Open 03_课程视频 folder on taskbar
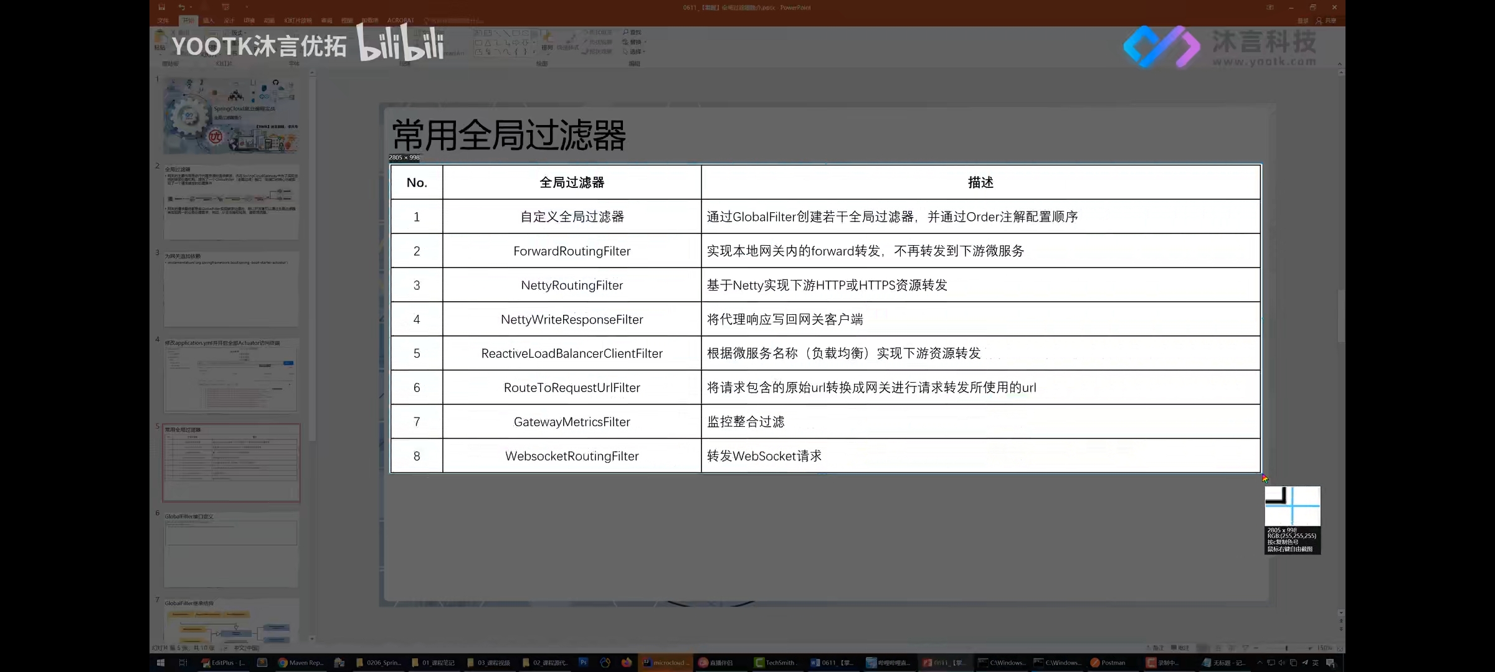The width and height of the screenshot is (1495, 672). 489,663
